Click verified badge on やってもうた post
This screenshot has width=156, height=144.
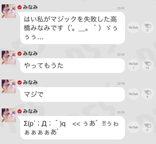[x=19, y=54]
